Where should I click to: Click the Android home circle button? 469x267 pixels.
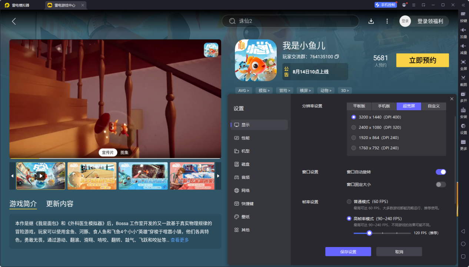point(463,244)
